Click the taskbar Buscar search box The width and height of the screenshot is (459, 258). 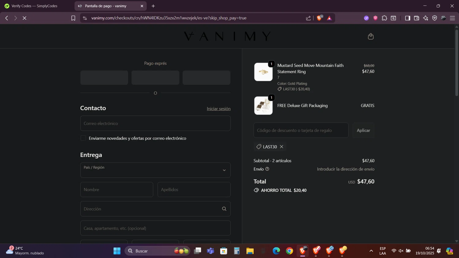pyautogui.click(x=157, y=251)
